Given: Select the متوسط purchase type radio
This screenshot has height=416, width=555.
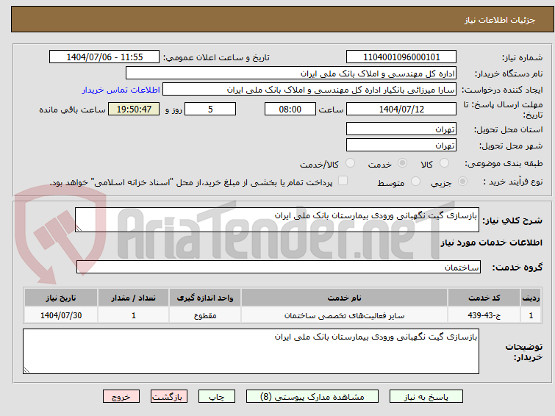Looking at the screenshot, I should (415, 182).
